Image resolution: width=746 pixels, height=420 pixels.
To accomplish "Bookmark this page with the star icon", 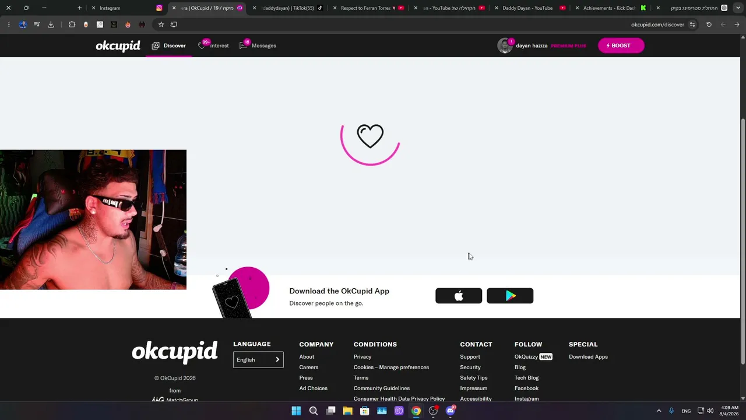I will [161, 24].
